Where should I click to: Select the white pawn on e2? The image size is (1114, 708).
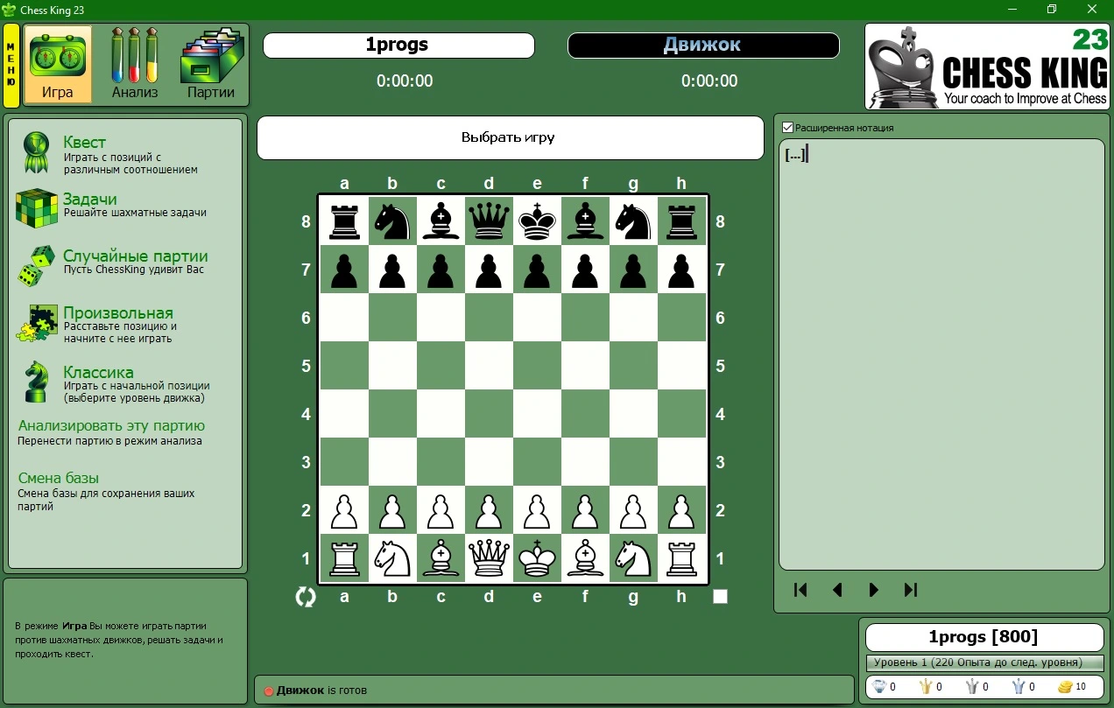(x=537, y=510)
